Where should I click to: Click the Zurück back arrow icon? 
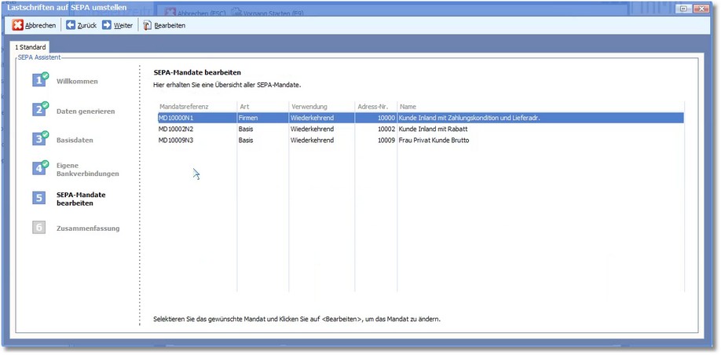(x=70, y=25)
